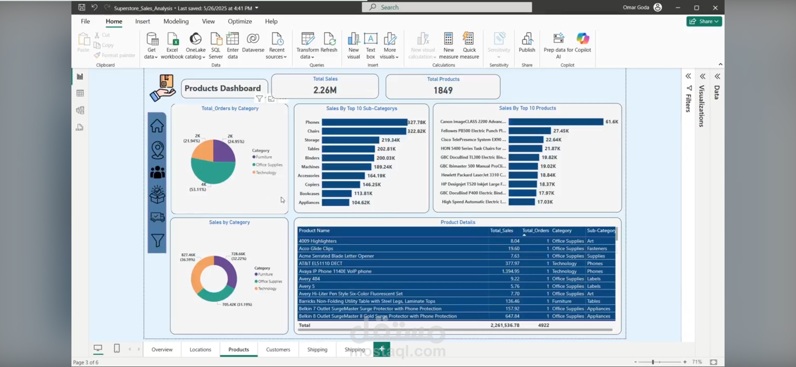Click the Enter data icon
This screenshot has width=796, height=367.
[x=233, y=39]
